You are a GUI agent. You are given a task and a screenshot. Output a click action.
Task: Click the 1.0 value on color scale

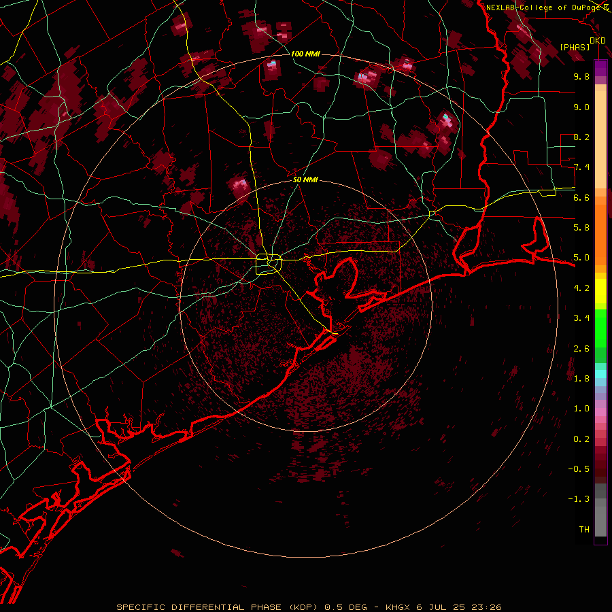click(x=581, y=409)
